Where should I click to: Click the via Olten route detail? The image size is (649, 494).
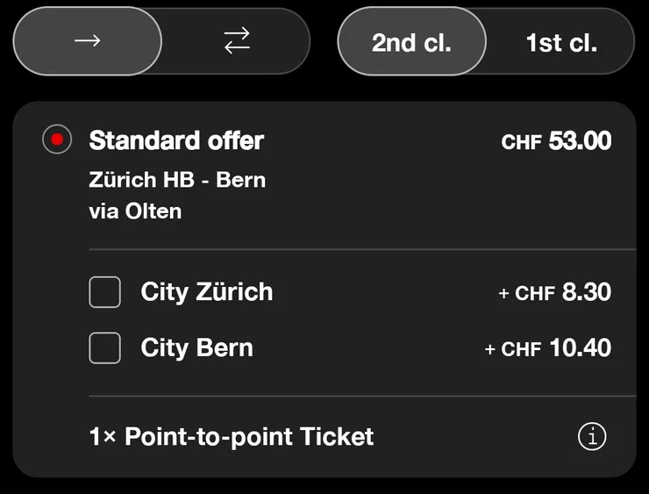click(x=135, y=211)
